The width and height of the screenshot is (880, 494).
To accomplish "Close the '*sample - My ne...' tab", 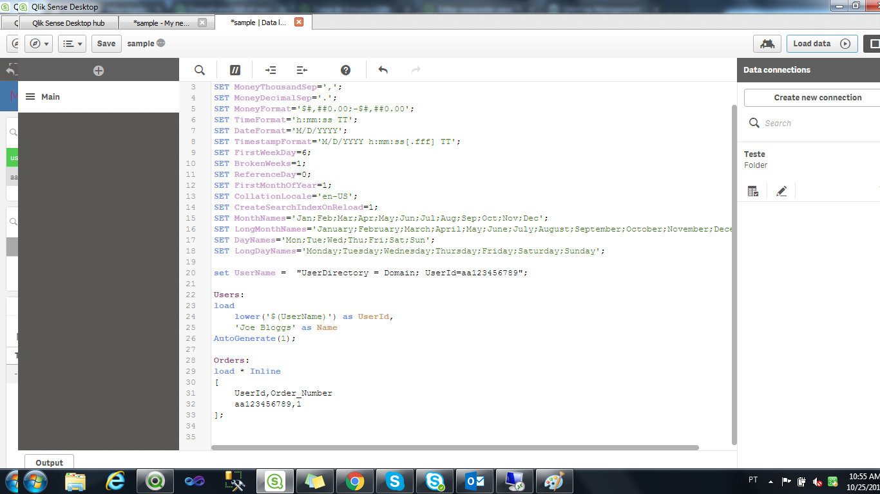I will point(202,23).
